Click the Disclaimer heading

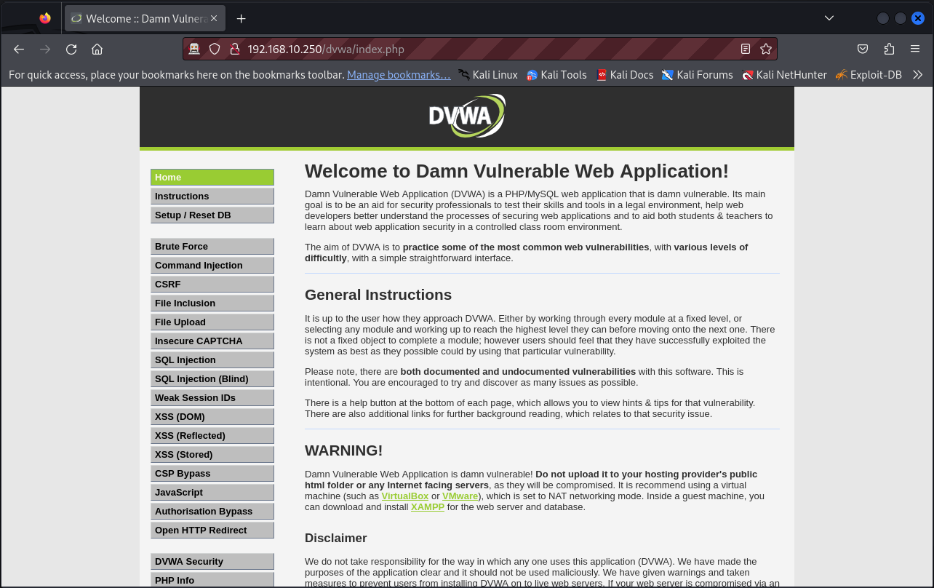point(336,538)
